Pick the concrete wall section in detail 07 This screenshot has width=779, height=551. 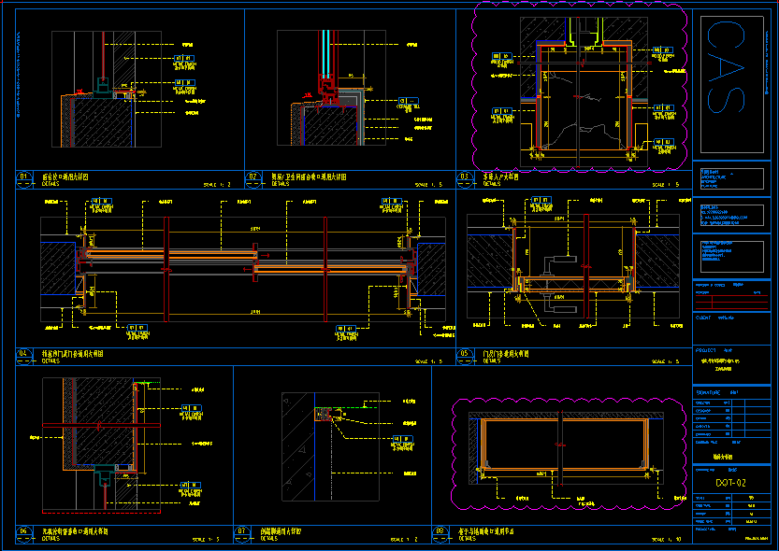(297, 446)
